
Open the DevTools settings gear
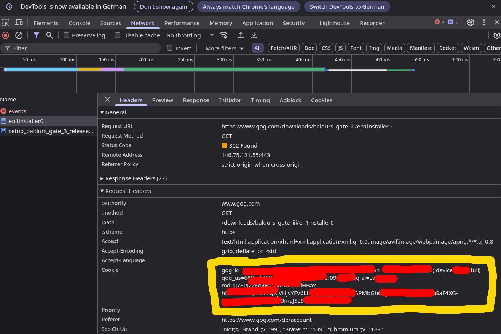pos(471,22)
